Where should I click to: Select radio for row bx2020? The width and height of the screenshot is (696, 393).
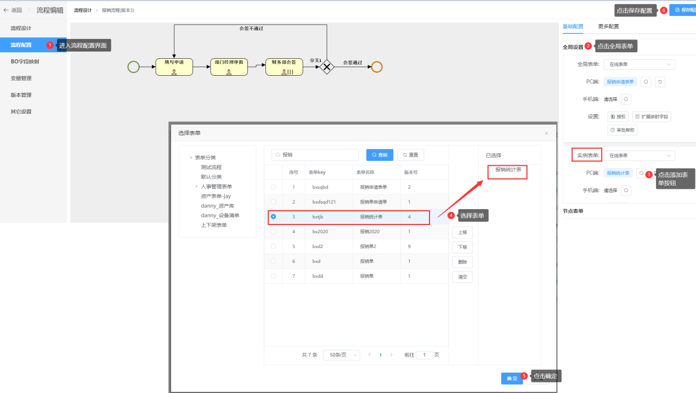coord(273,232)
